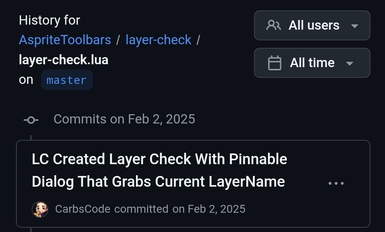The width and height of the screenshot is (385, 232).
Task: Open the All time date filter
Action: click(312, 63)
